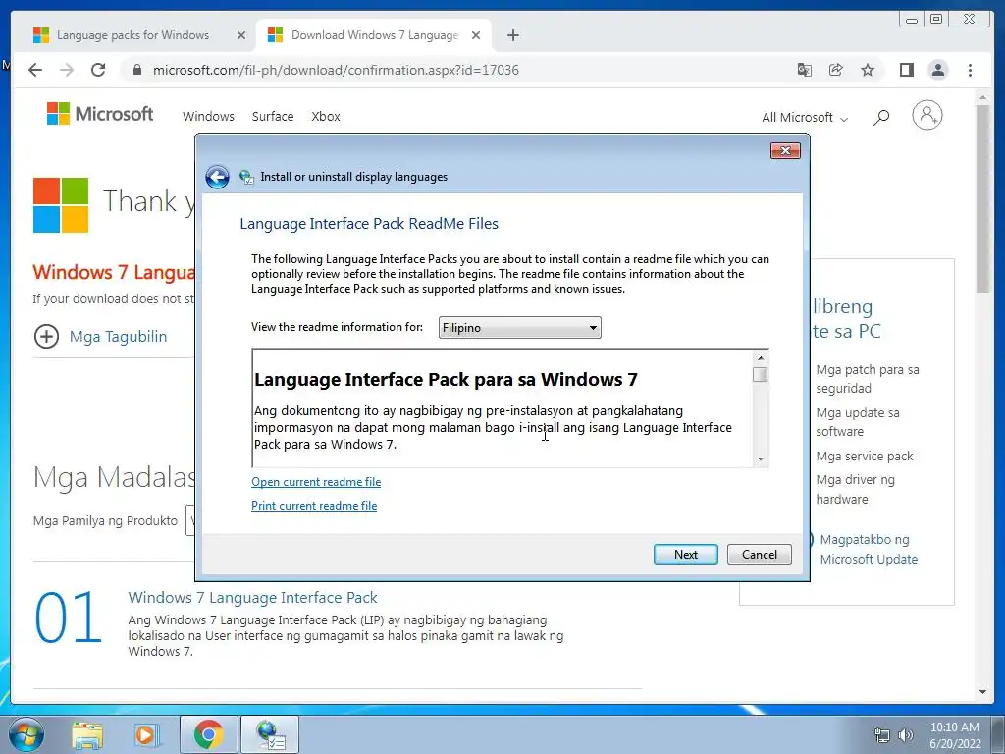The height and width of the screenshot is (754, 1005).
Task: Click the Mga Tagubilin label
Action: tap(118, 337)
